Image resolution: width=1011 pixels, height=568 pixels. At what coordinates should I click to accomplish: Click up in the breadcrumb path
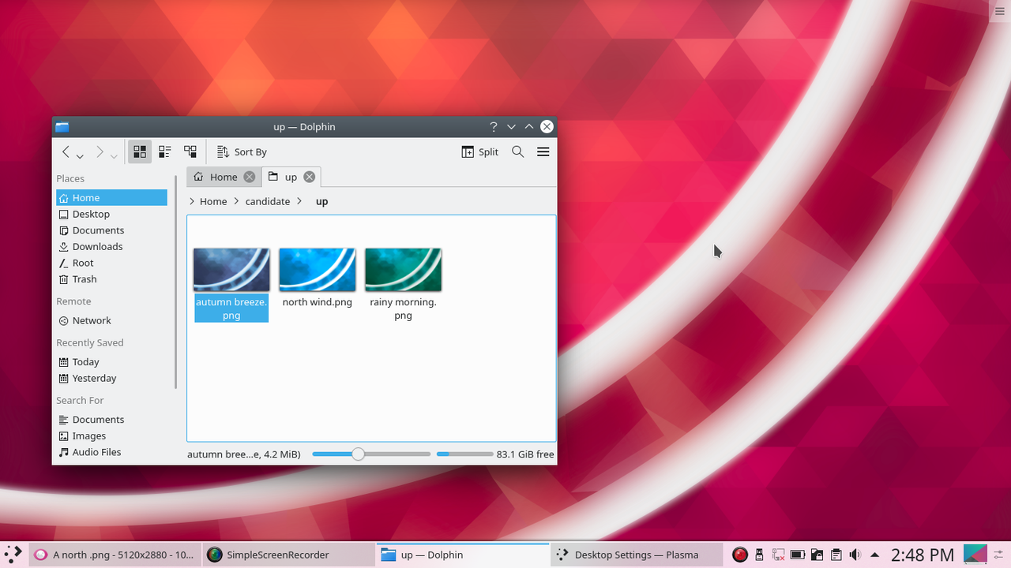pos(321,201)
